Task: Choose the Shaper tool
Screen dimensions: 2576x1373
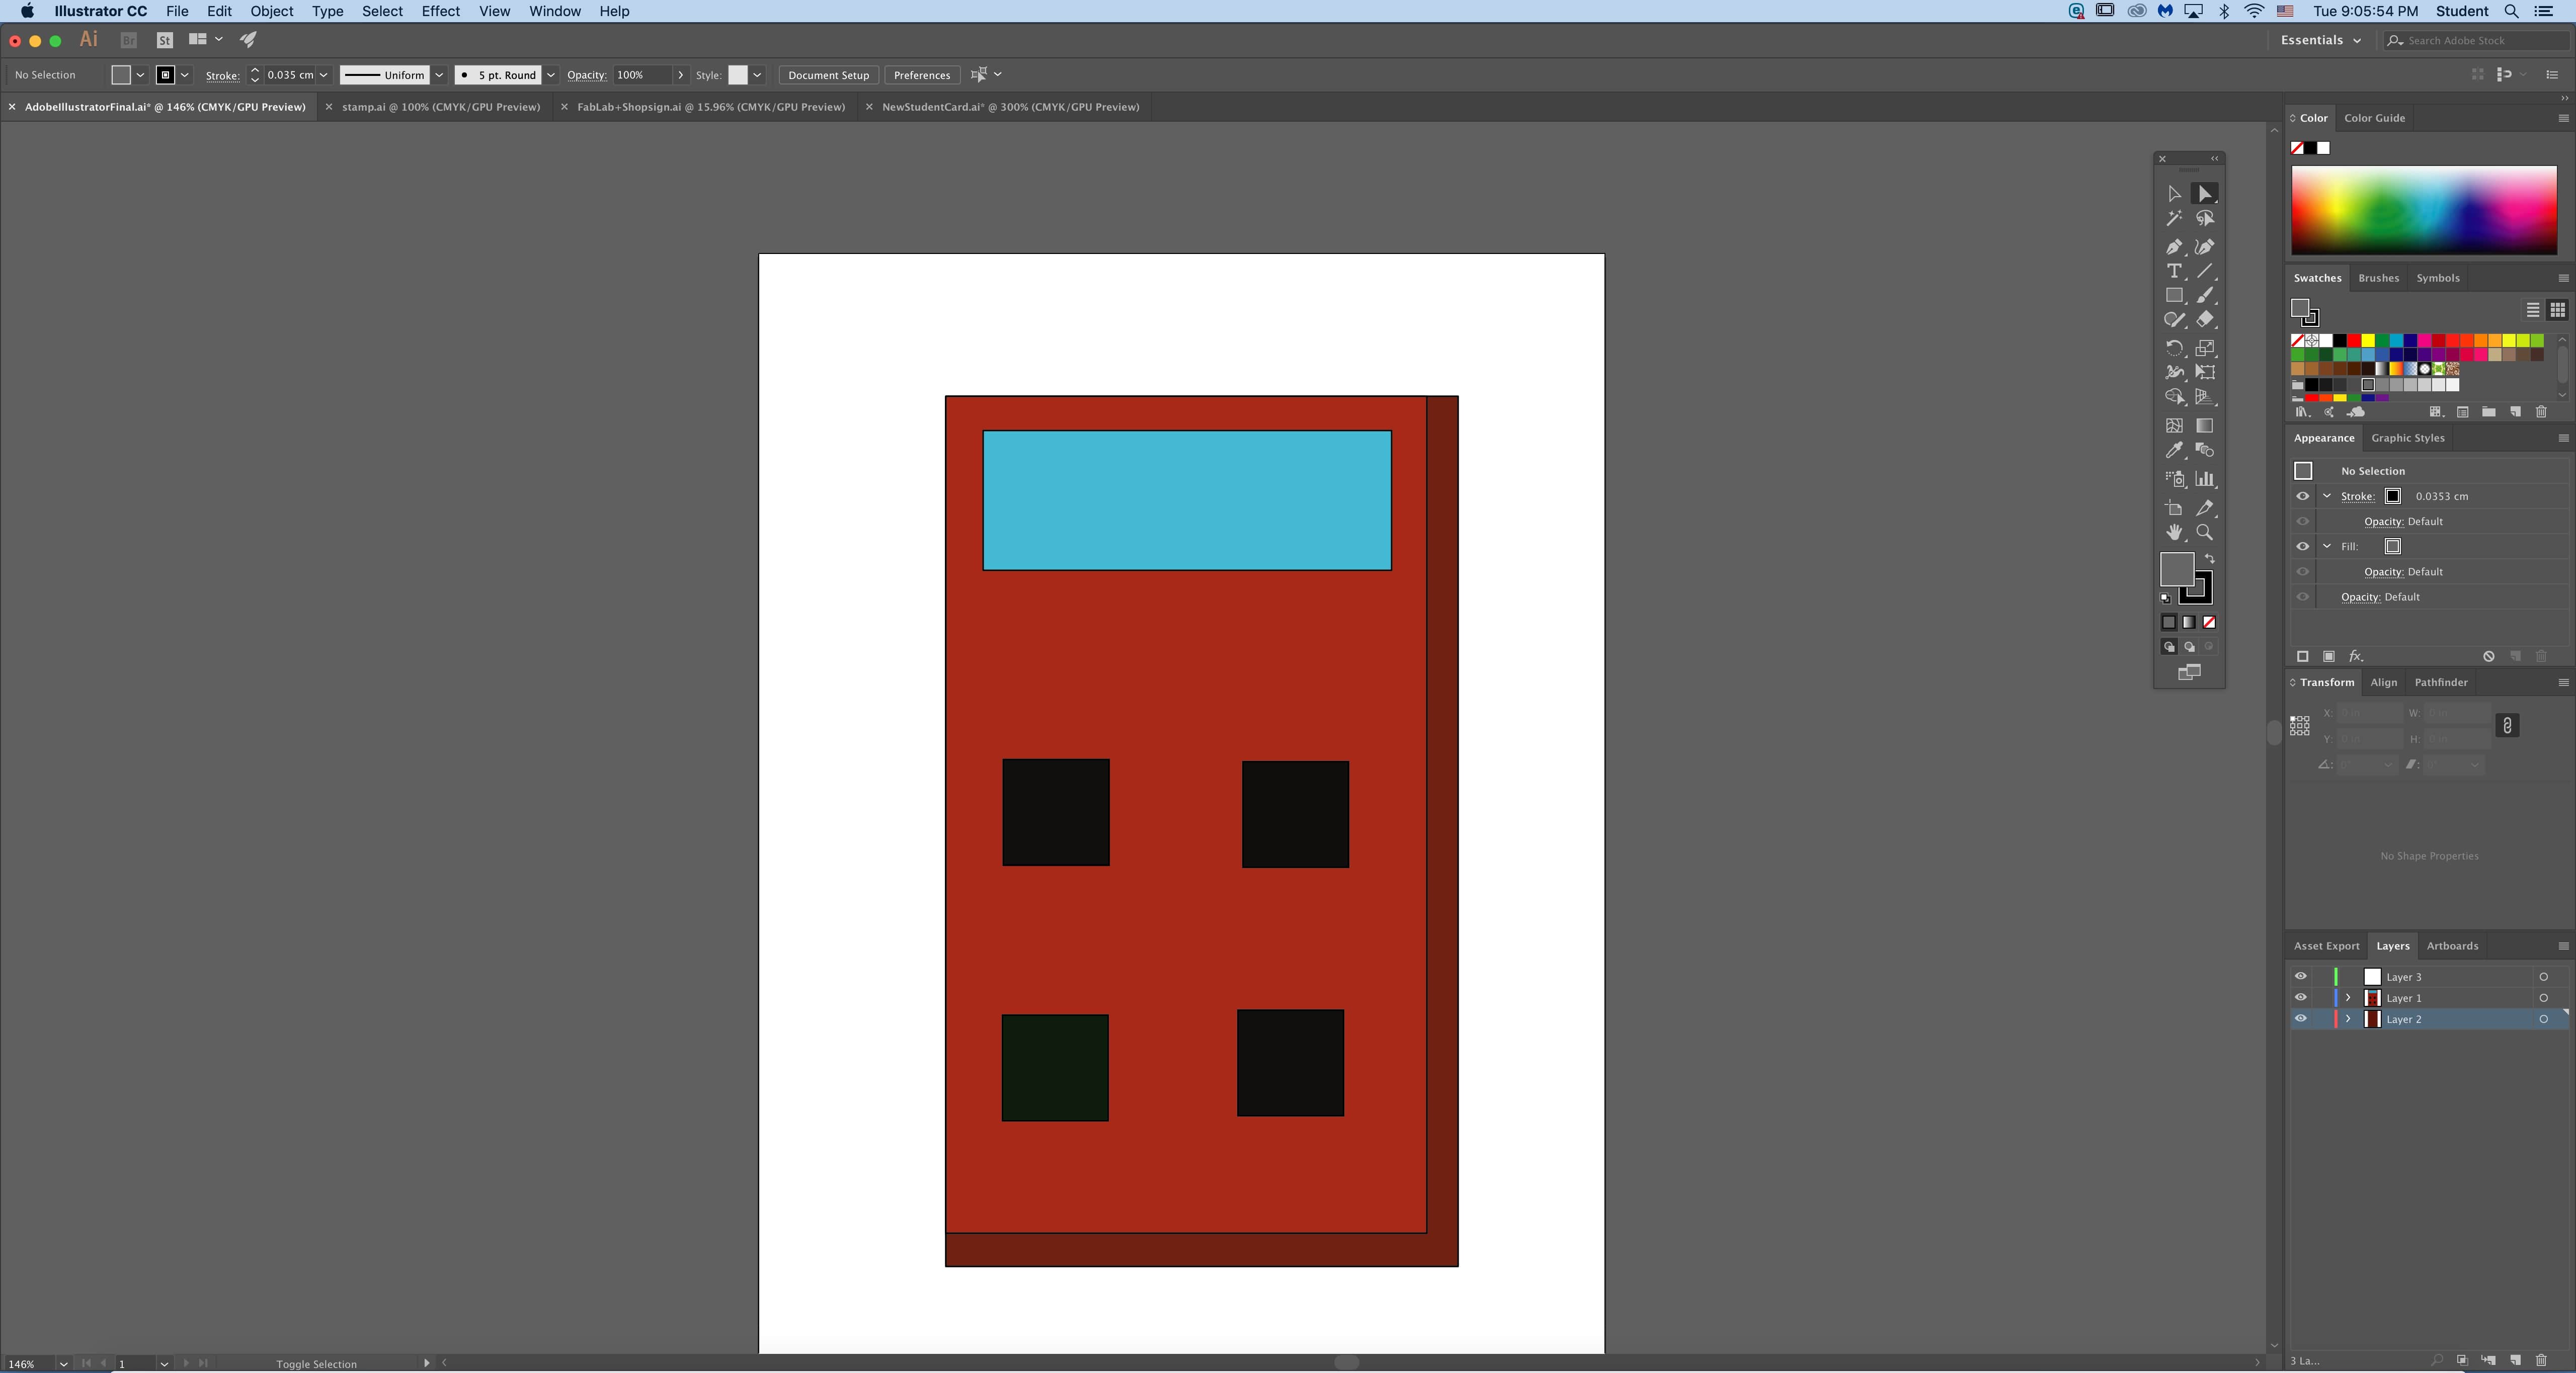Action: 2174,320
